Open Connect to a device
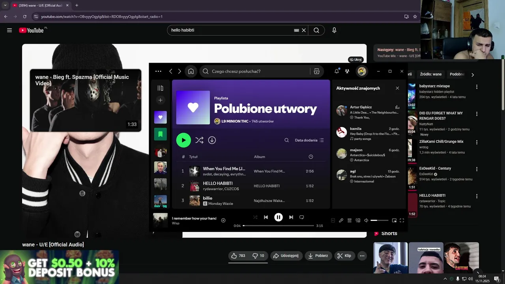Viewport: 505px width, 284px height. [358, 220]
